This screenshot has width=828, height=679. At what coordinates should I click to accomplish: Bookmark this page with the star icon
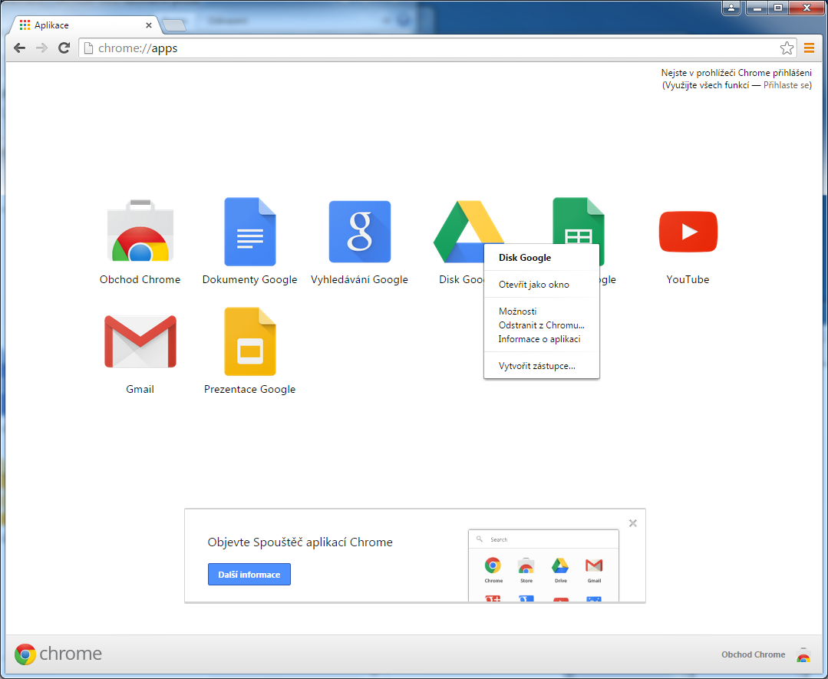pyautogui.click(x=787, y=48)
